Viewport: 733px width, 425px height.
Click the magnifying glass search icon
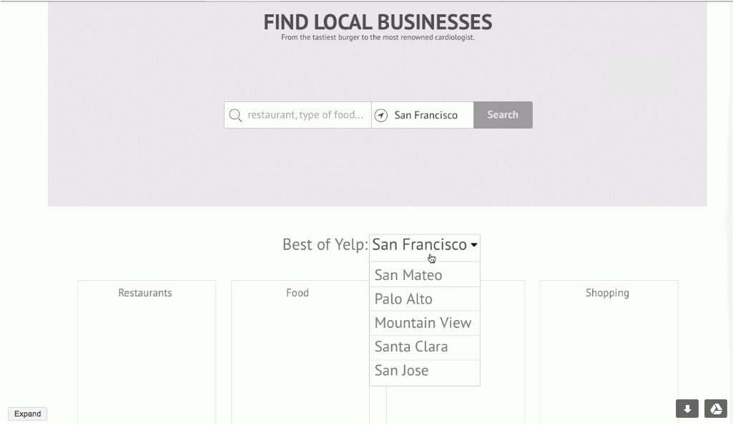coord(235,115)
